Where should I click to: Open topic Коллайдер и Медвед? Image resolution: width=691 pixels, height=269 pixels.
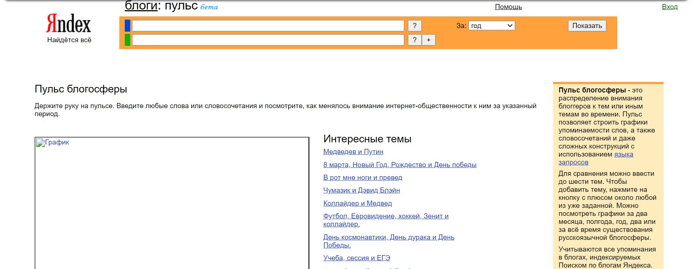coord(358,203)
